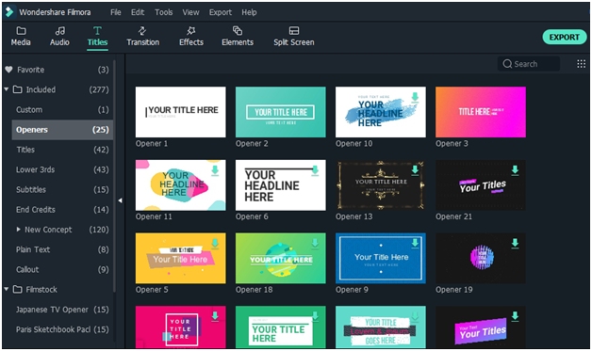The width and height of the screenshot is (592, 351).
Task: Open the Effects tab
Action: coord(191,36)
